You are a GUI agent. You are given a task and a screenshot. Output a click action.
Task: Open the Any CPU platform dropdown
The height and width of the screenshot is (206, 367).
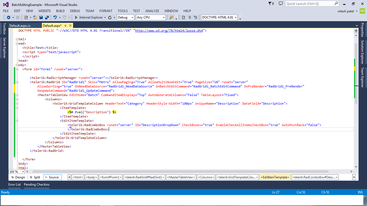click(x=150, y=17)
